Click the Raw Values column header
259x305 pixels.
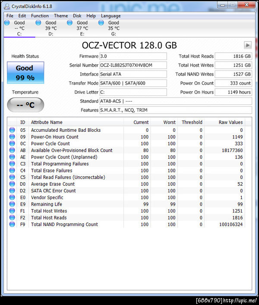224,122
